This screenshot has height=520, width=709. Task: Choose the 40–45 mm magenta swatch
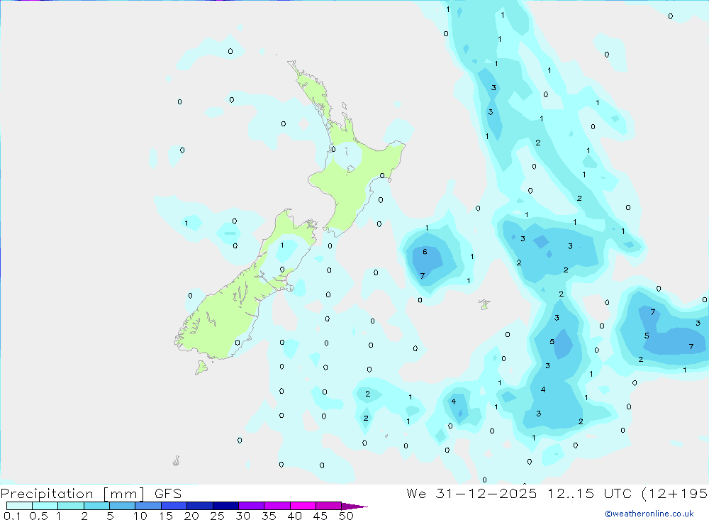click(x=303, y=506)
